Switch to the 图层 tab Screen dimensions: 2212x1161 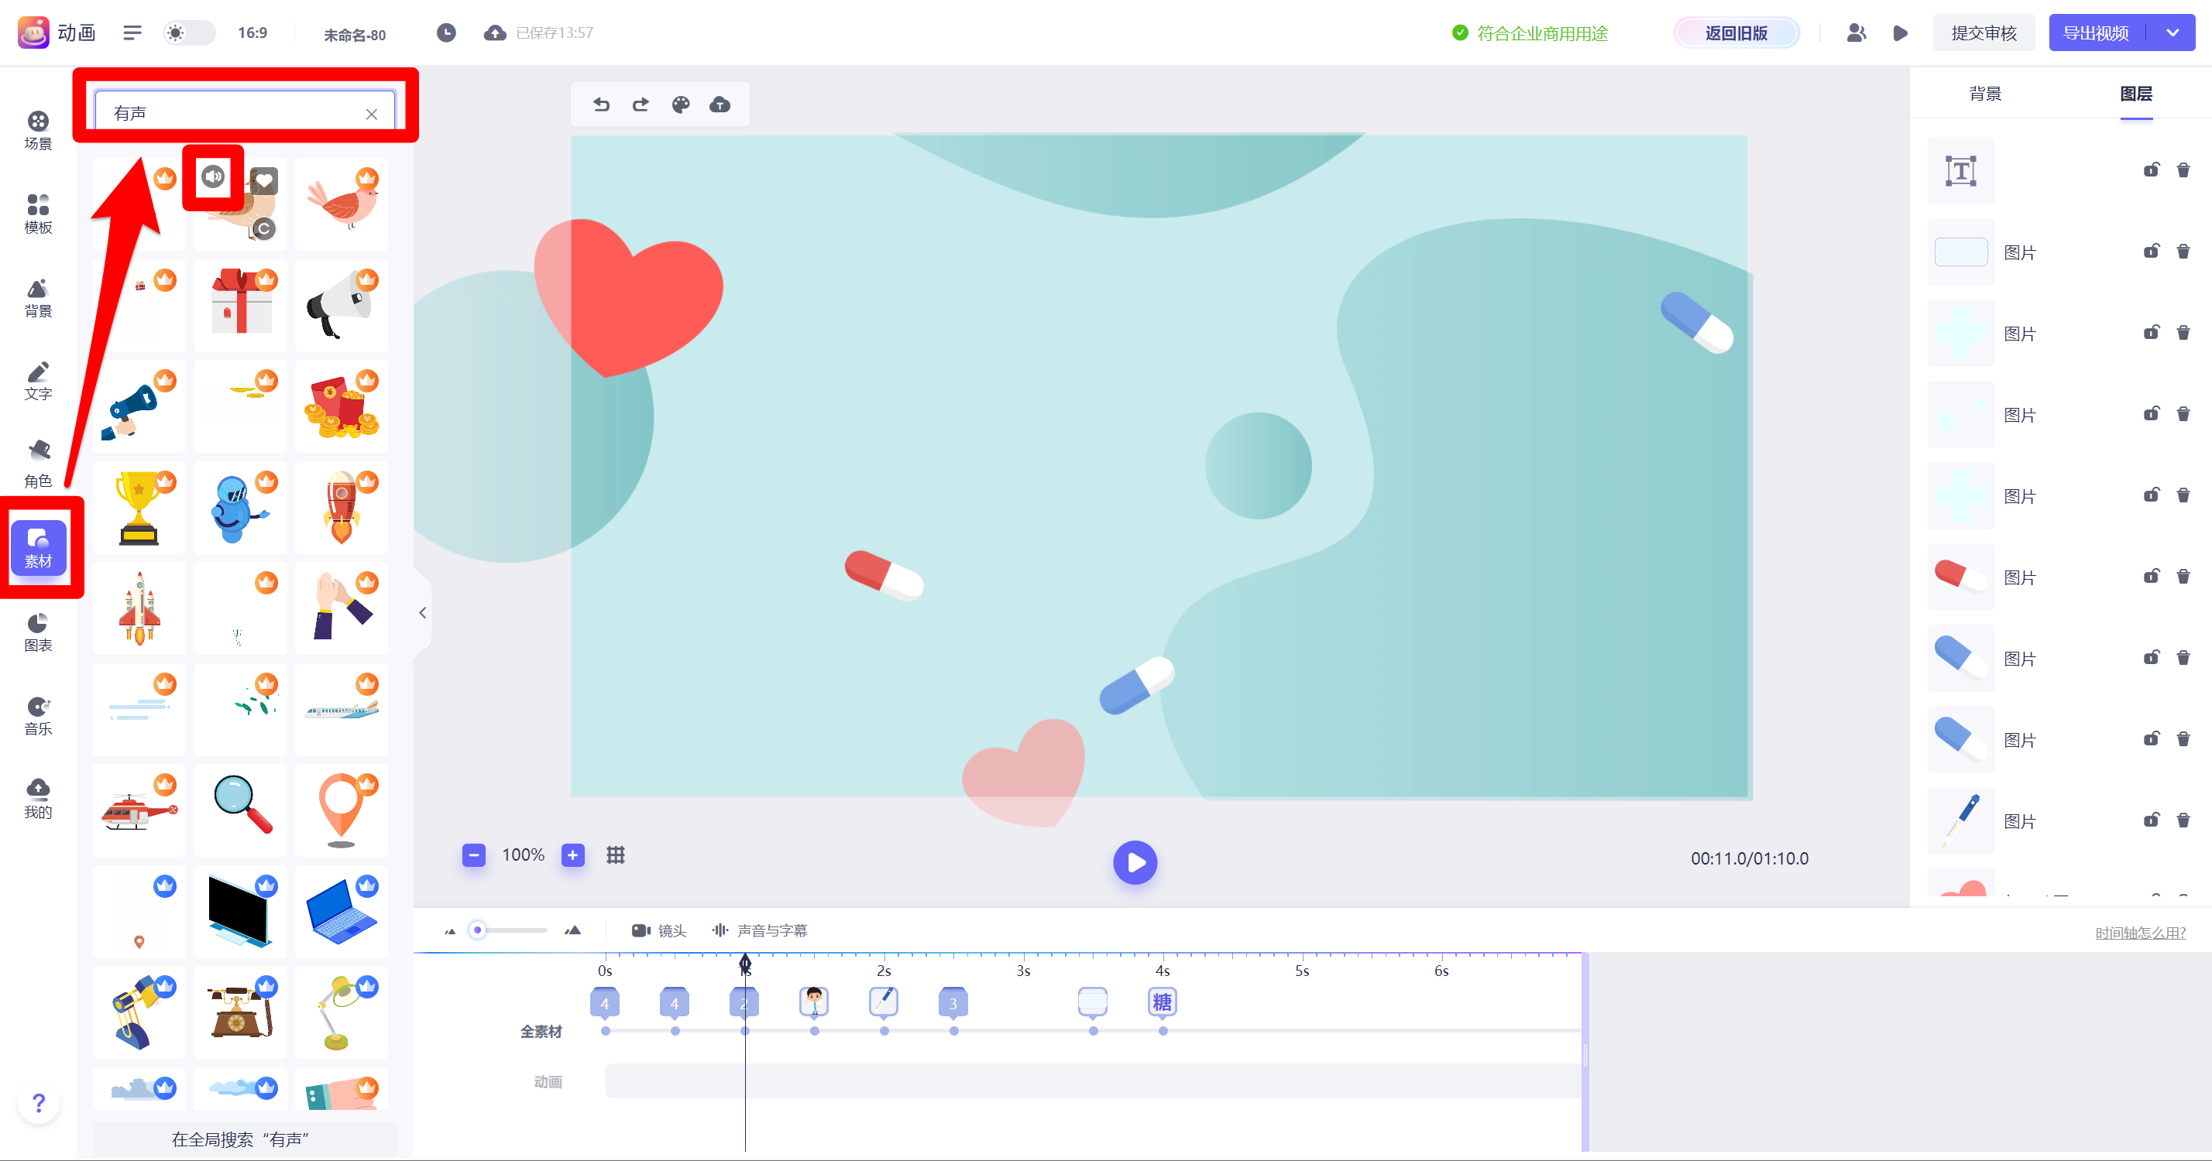click(2135, 94)
